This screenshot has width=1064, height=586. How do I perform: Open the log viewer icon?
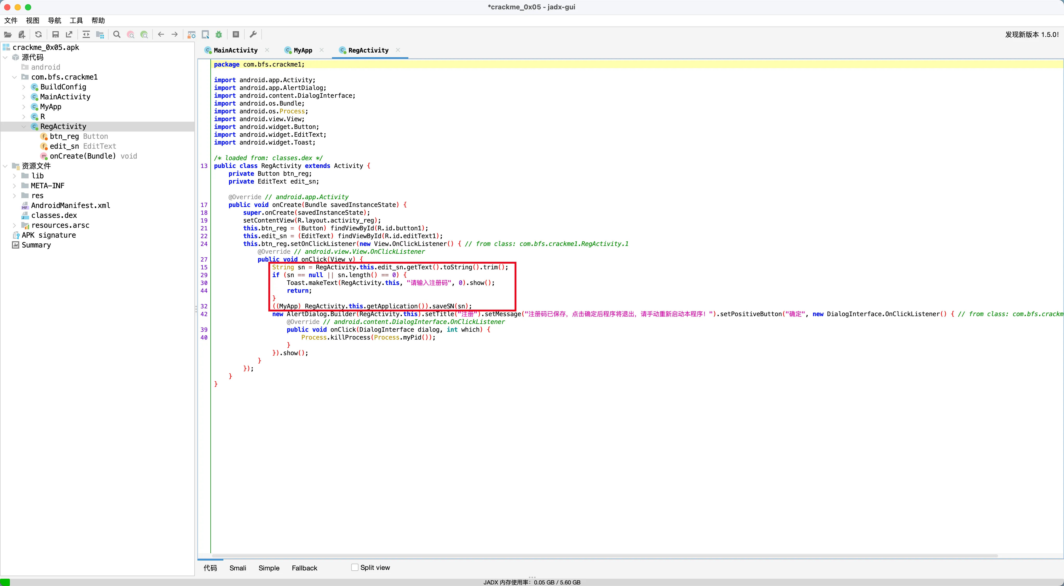pos(236,35)
